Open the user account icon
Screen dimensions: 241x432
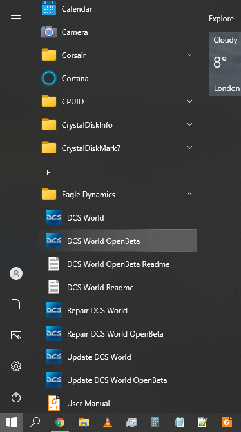tap(16, 273)
